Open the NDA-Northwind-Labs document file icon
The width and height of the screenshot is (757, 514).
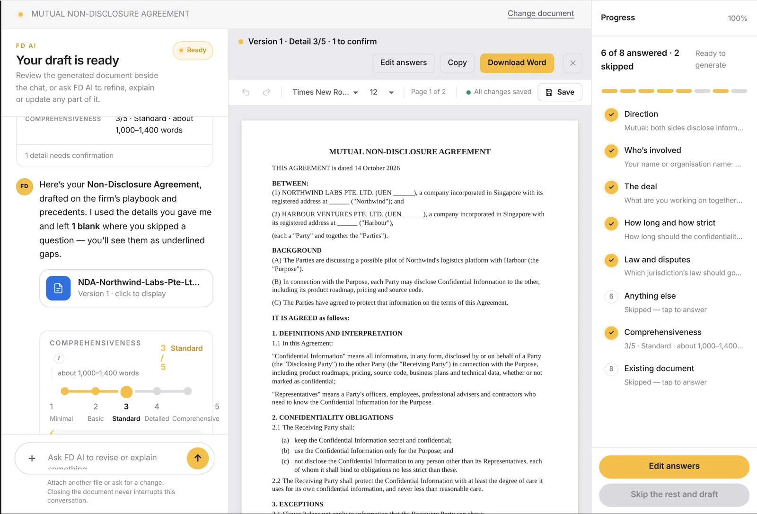(x=58, y=288)
